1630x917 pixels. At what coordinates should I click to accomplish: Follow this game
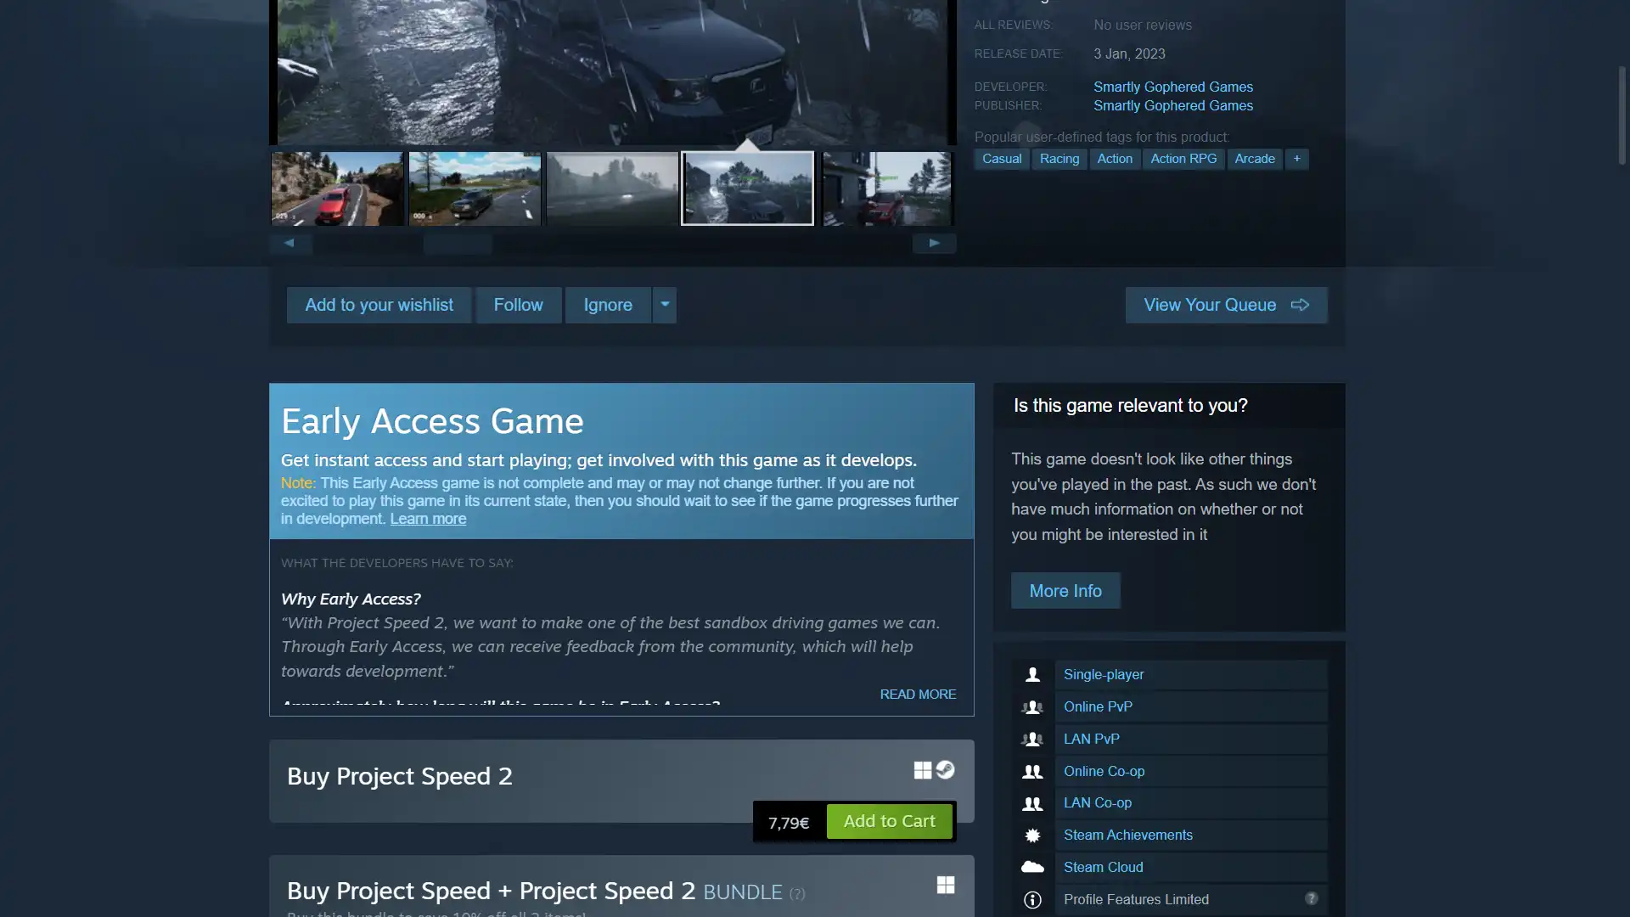pyautogui.click(x=518, y=305)
